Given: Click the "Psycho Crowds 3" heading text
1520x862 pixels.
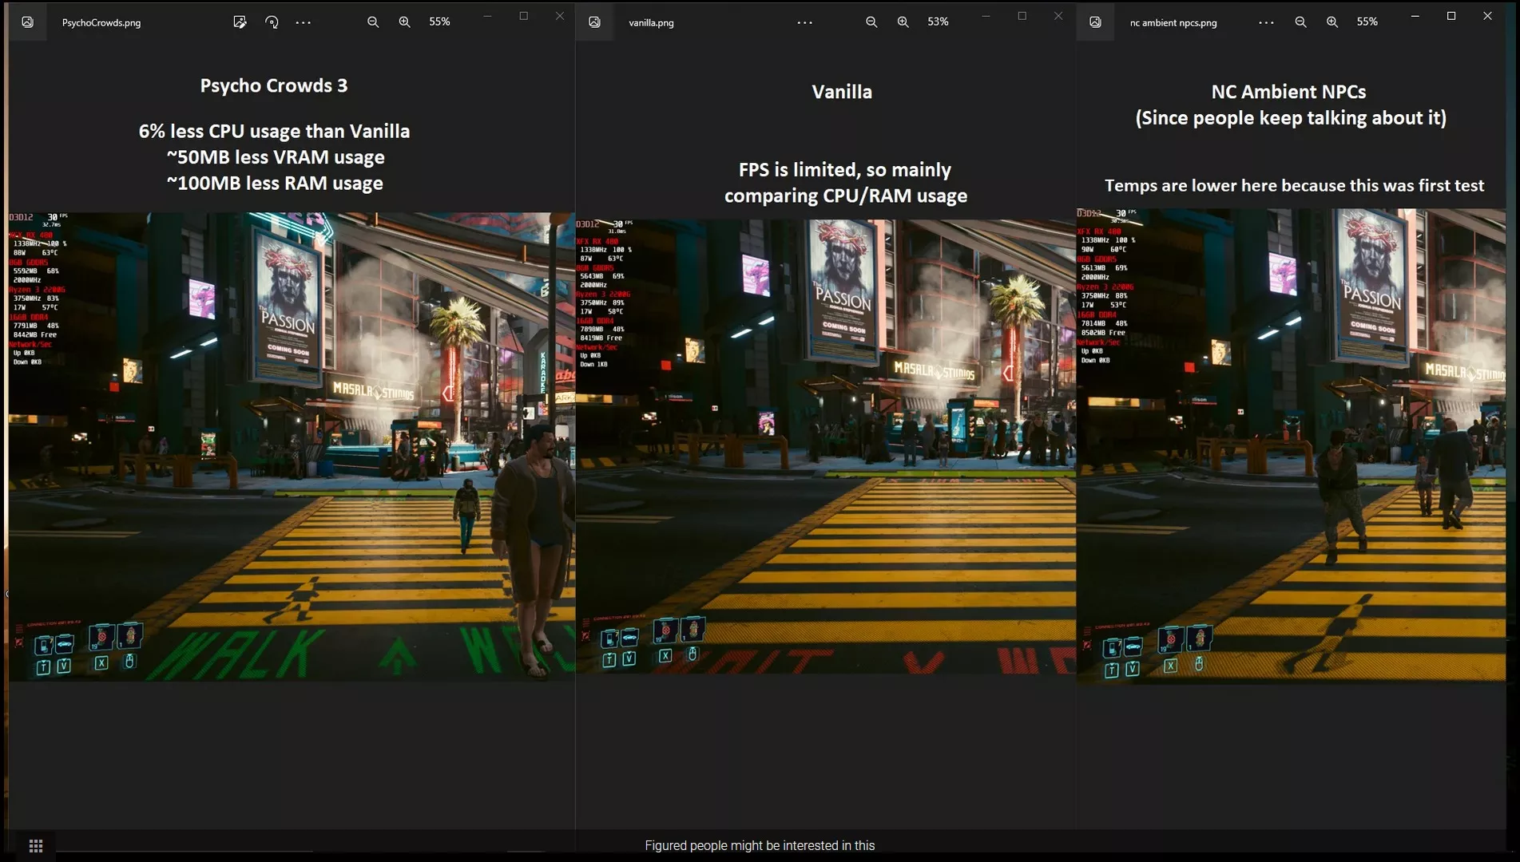Looking at the screenshot, I should pos(274,85).
